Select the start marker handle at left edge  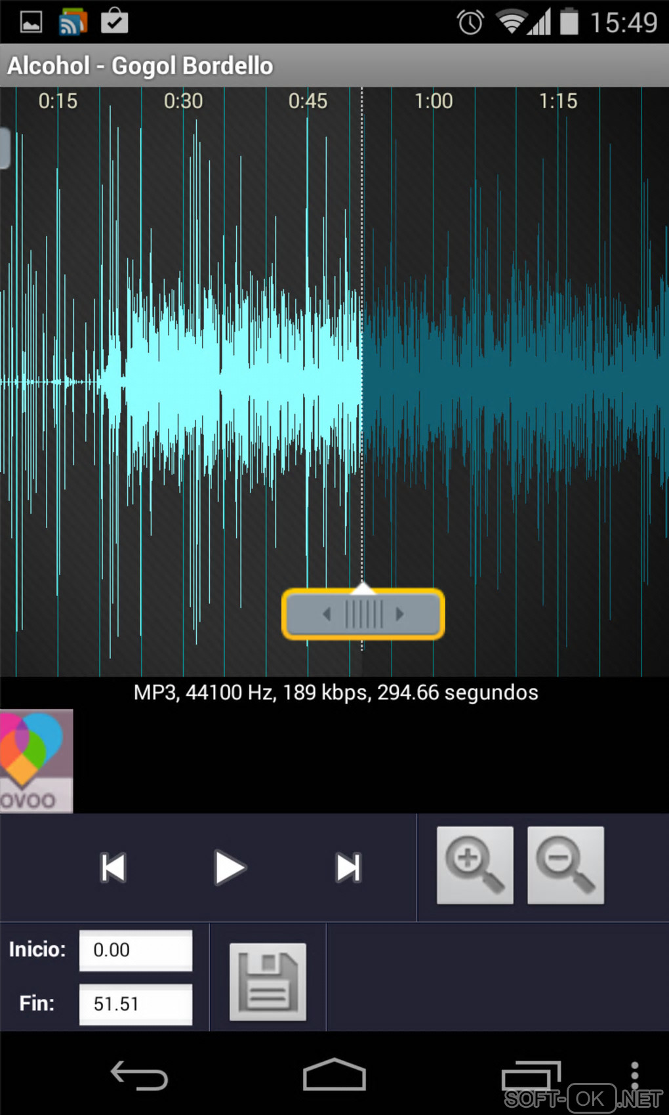pos(4,148)
